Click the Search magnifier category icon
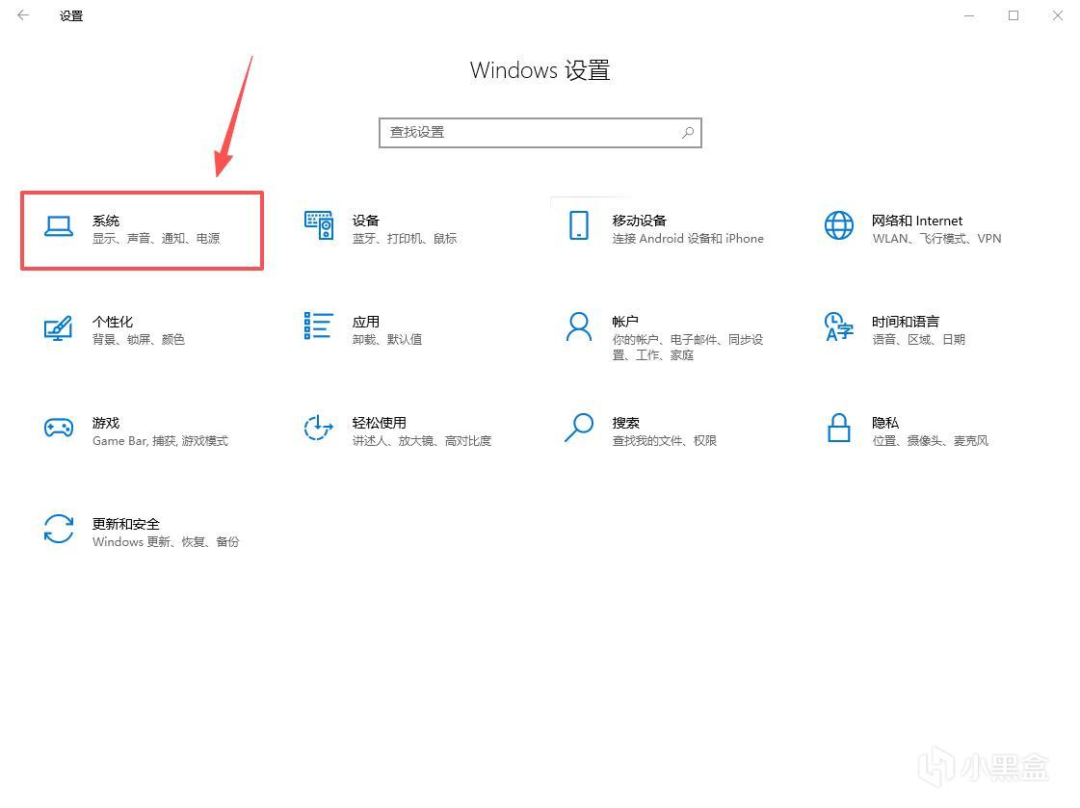1080x808 pixels. [x=579, y=428]
